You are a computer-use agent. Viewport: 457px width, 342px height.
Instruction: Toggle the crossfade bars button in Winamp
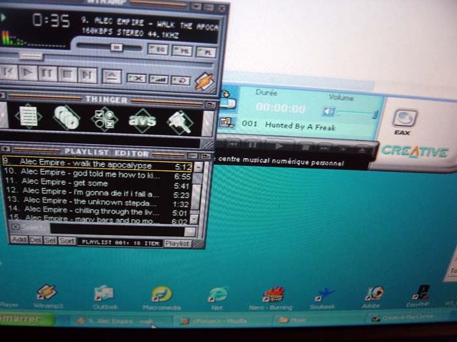tap(159, 79)
